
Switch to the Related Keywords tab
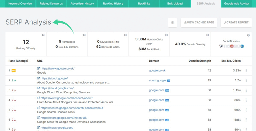point(51,3)
